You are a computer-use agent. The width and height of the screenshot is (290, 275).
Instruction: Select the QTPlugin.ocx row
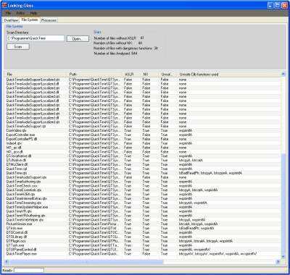143,241
